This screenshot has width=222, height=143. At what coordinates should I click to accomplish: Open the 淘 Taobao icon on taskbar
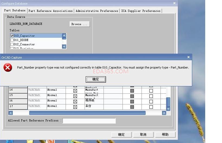50,141
